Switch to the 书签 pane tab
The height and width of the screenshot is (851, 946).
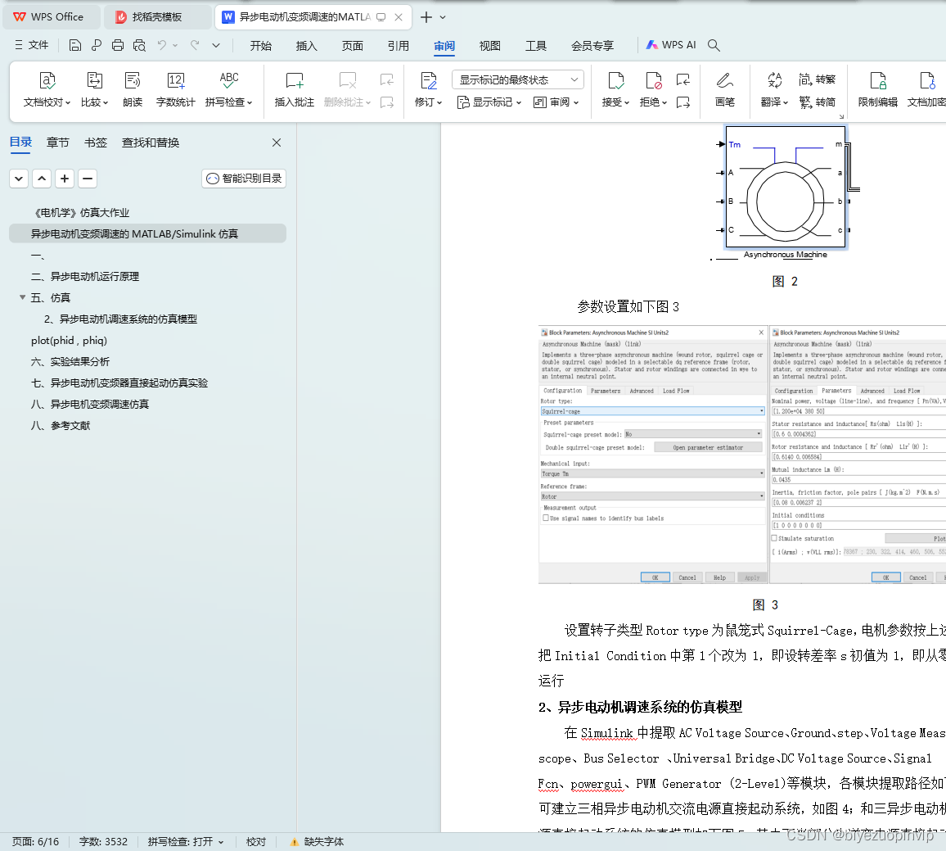tap(95, 143)
